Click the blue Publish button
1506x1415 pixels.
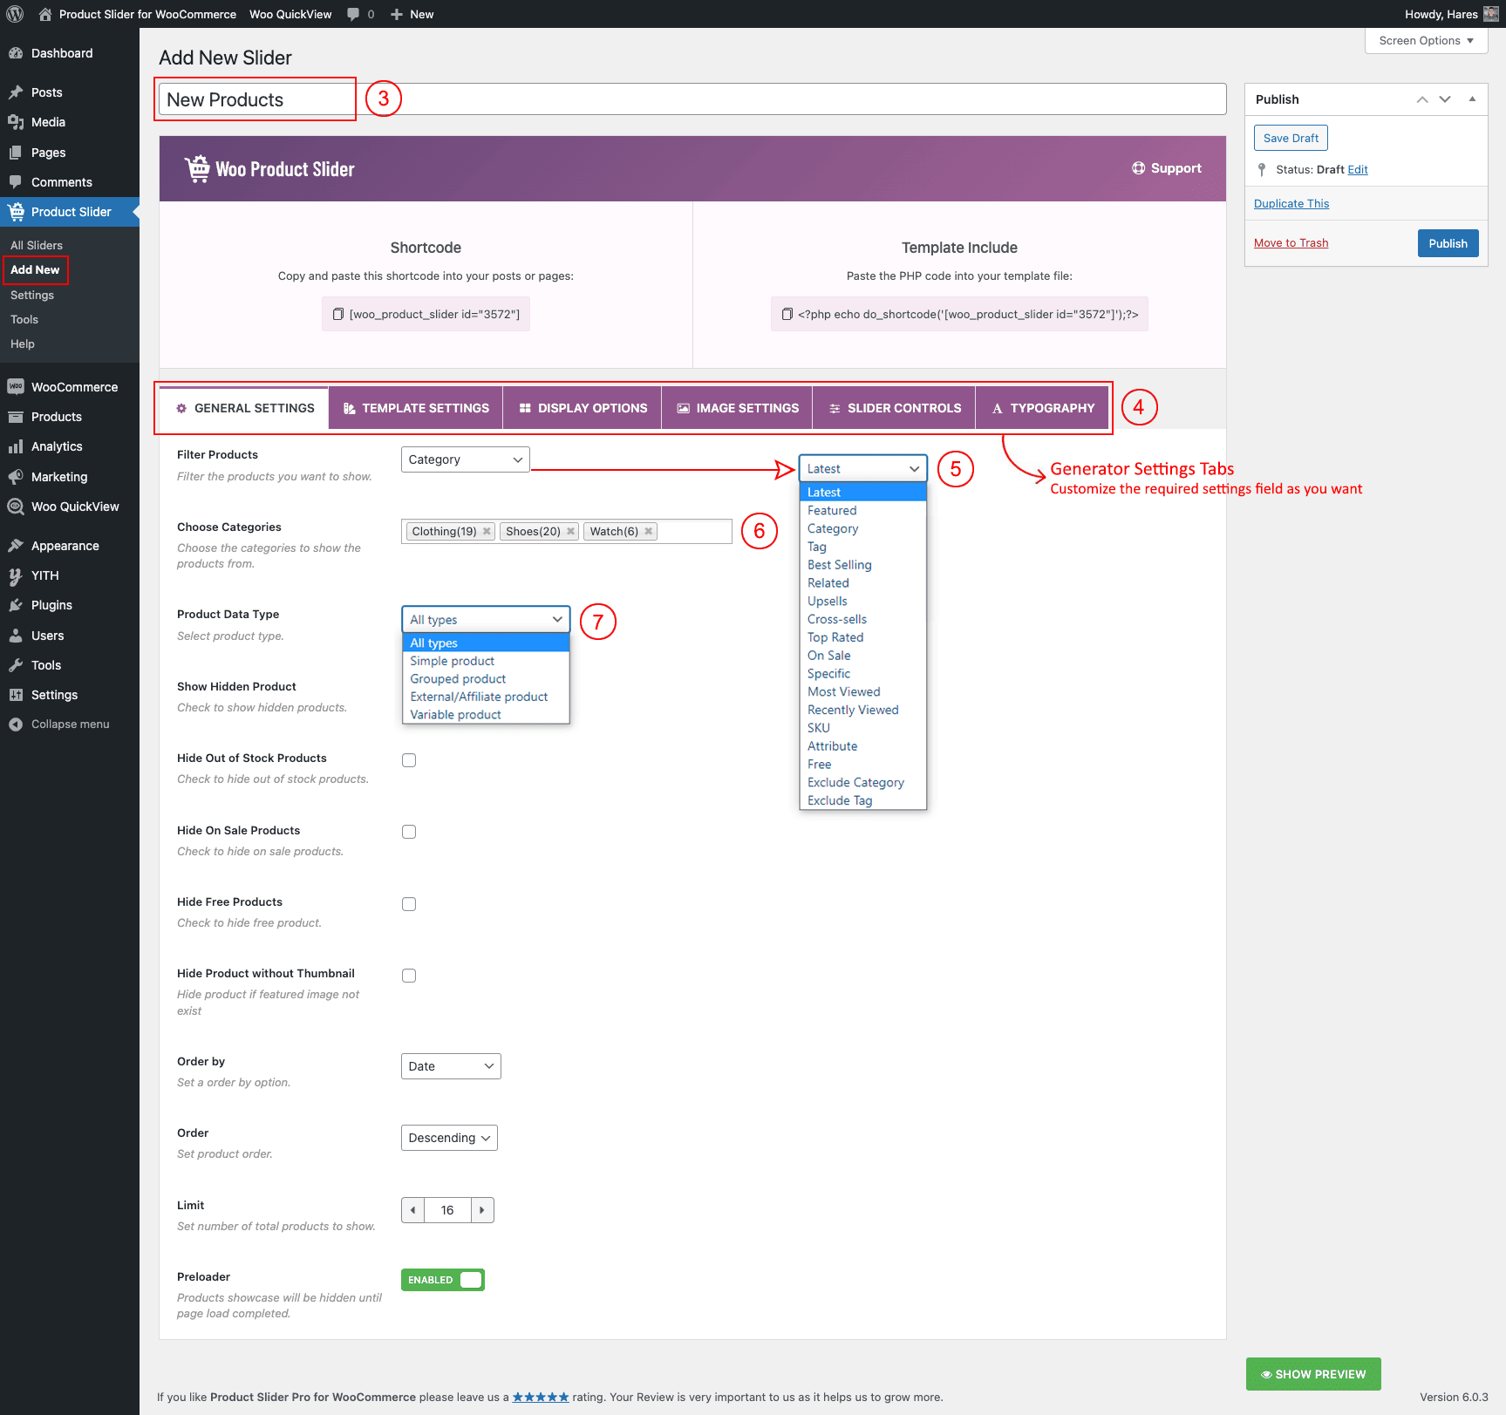[x=1448, y=243]
